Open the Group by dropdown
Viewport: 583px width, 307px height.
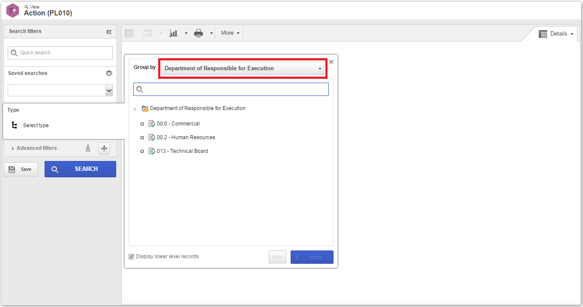click(x=243, y=68)
